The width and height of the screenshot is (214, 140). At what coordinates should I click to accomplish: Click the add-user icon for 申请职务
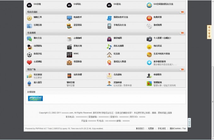pos(149,76)
